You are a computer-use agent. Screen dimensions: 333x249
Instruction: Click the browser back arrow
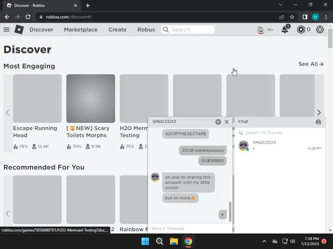(7, 17)
